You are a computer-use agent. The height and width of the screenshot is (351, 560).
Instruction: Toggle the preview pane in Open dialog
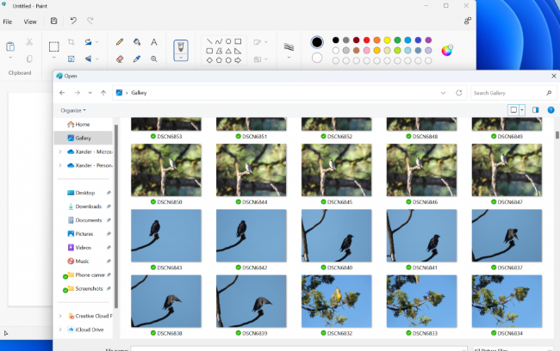(535, 110)
